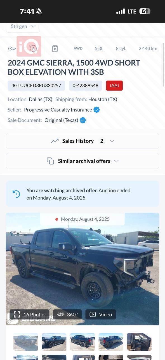
Task: Click the VIN 3GTUUCED3RG330257 chip
Action: 36,85
